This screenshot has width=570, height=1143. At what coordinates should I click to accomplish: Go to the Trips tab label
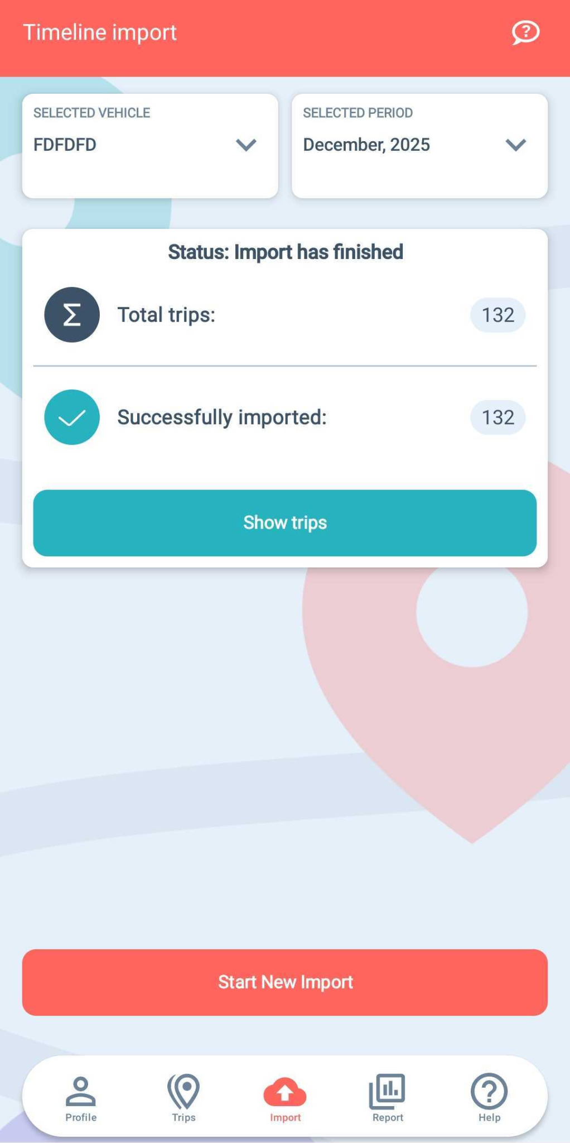[x=183, y=1117]
